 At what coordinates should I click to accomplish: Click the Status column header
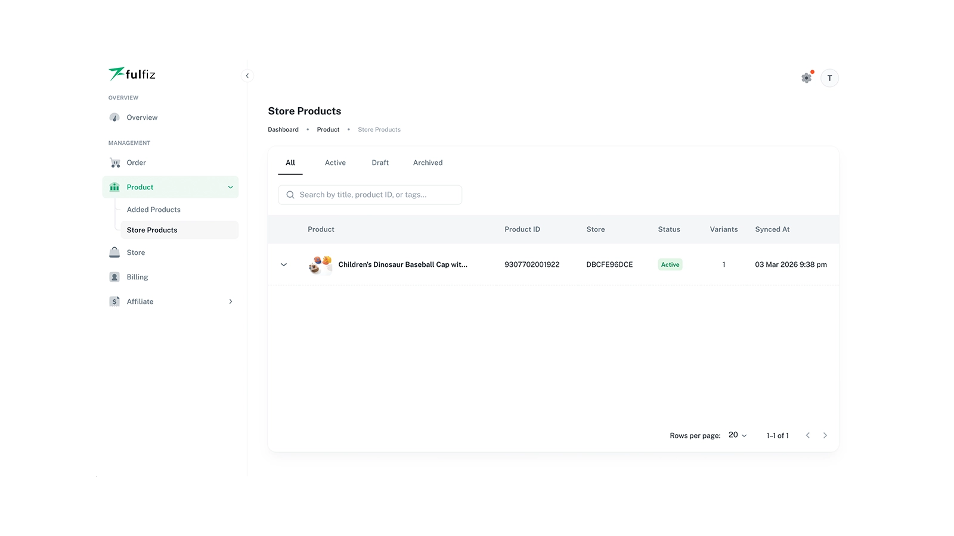[669, 229]
